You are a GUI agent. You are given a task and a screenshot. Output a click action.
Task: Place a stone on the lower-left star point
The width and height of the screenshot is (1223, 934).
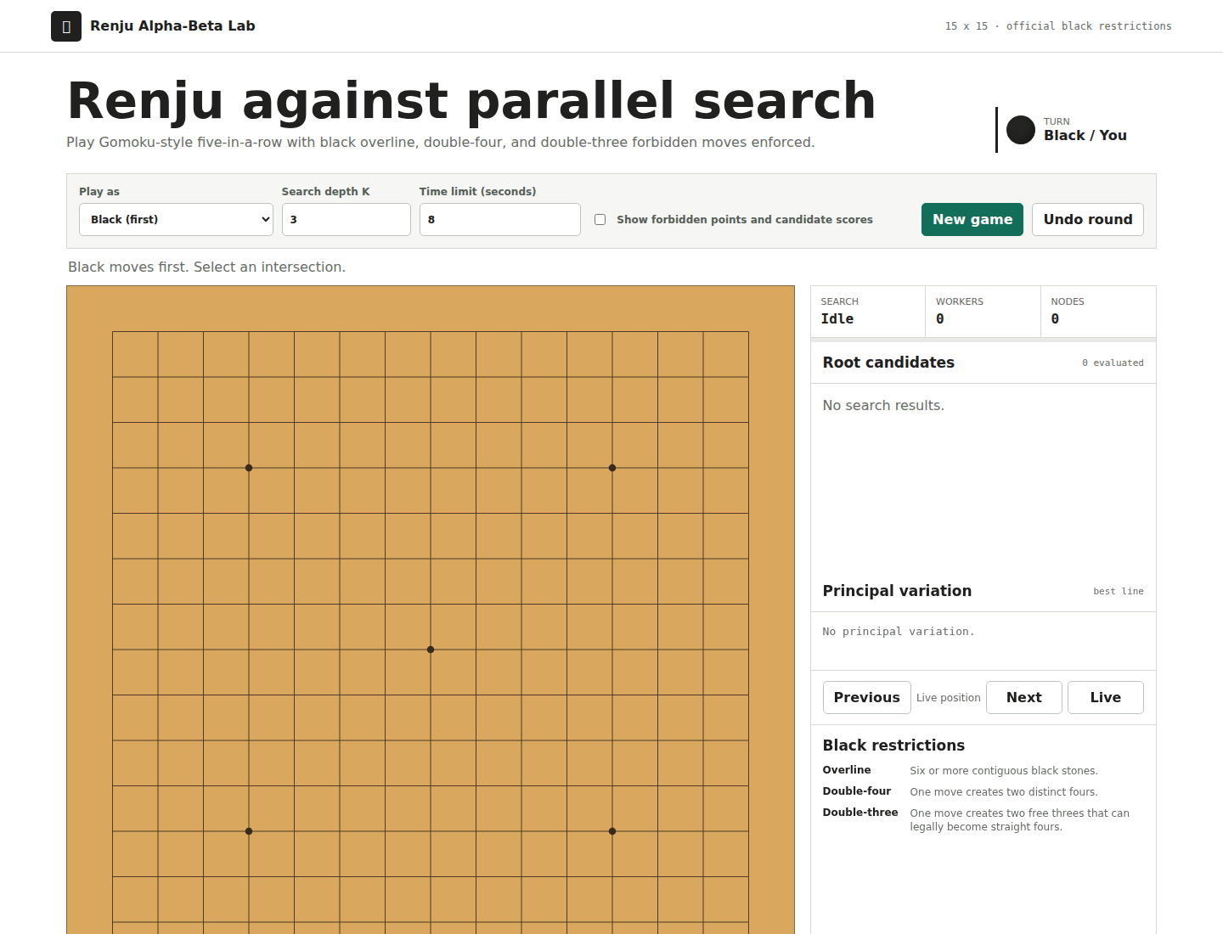[249, 831]
